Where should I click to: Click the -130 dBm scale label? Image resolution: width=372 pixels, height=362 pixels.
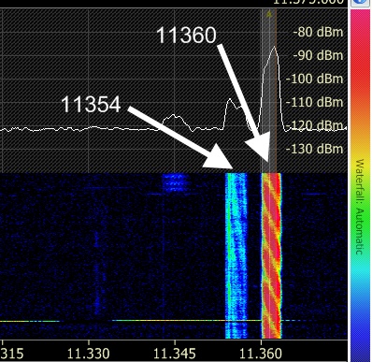point(314,149)
